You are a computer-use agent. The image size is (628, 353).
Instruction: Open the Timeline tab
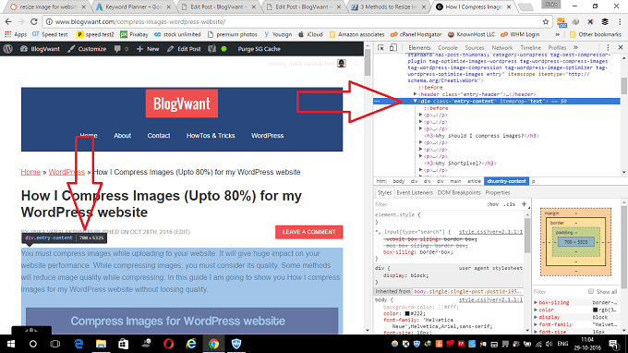(530, 48)
